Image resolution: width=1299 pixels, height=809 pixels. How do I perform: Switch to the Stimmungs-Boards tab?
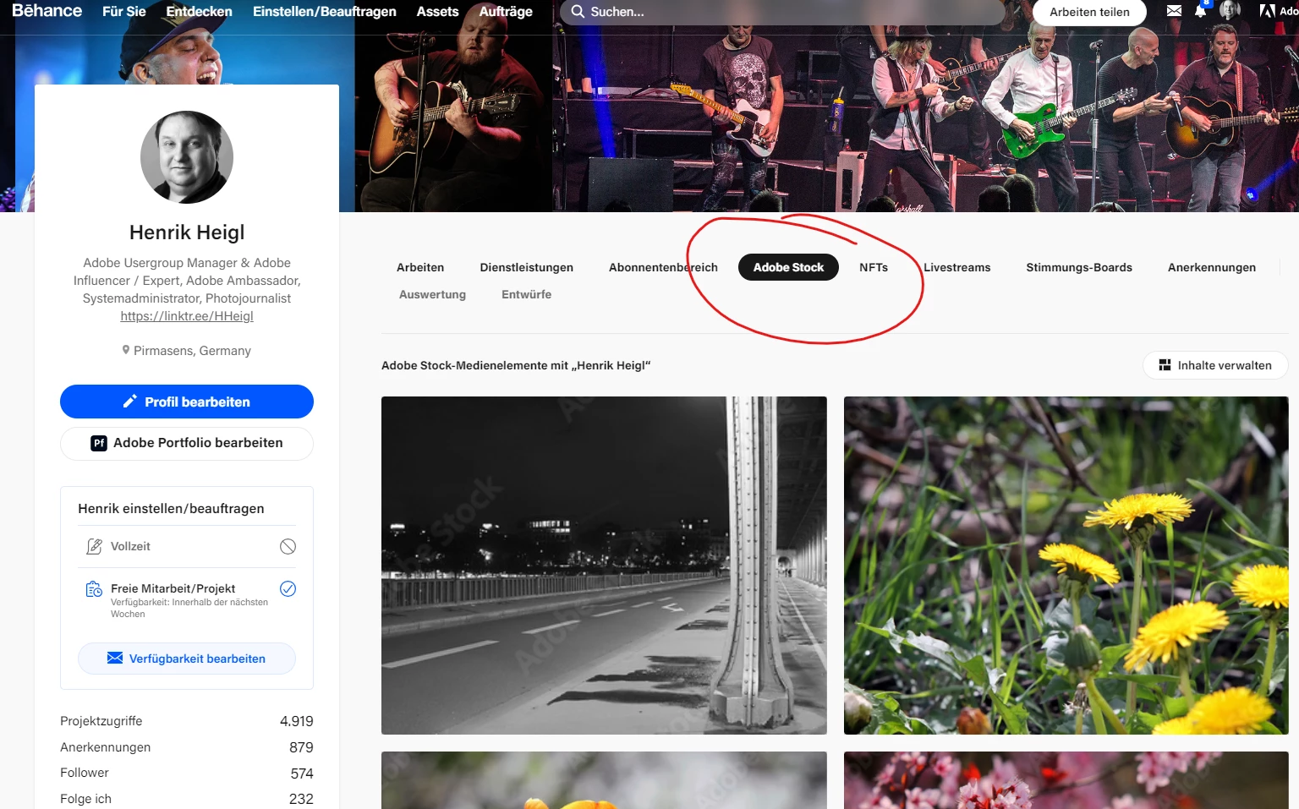pos(1079,267)
